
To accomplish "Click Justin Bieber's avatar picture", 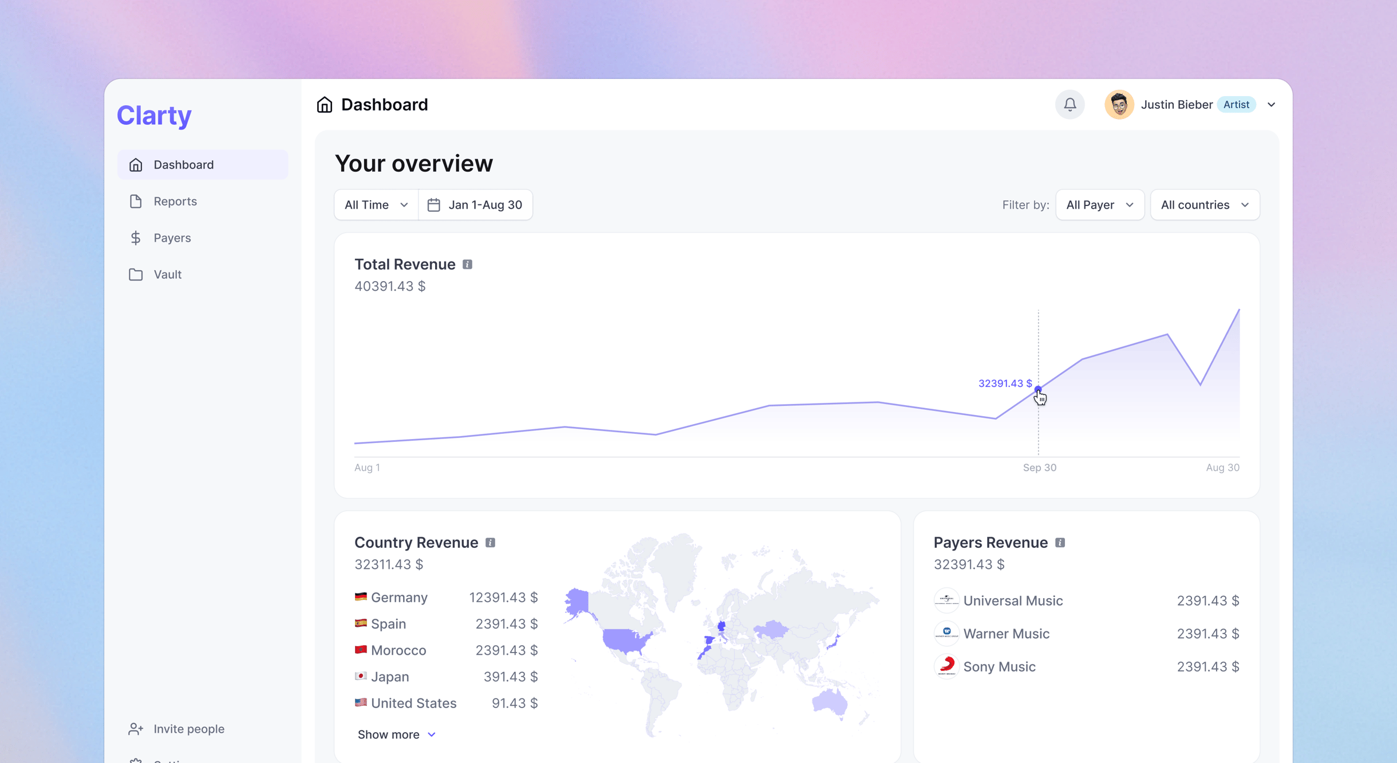I will [1119, 105].
